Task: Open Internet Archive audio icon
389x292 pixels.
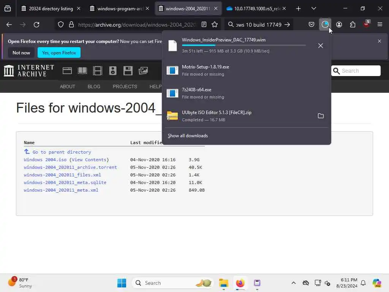Action: point(112,71)
